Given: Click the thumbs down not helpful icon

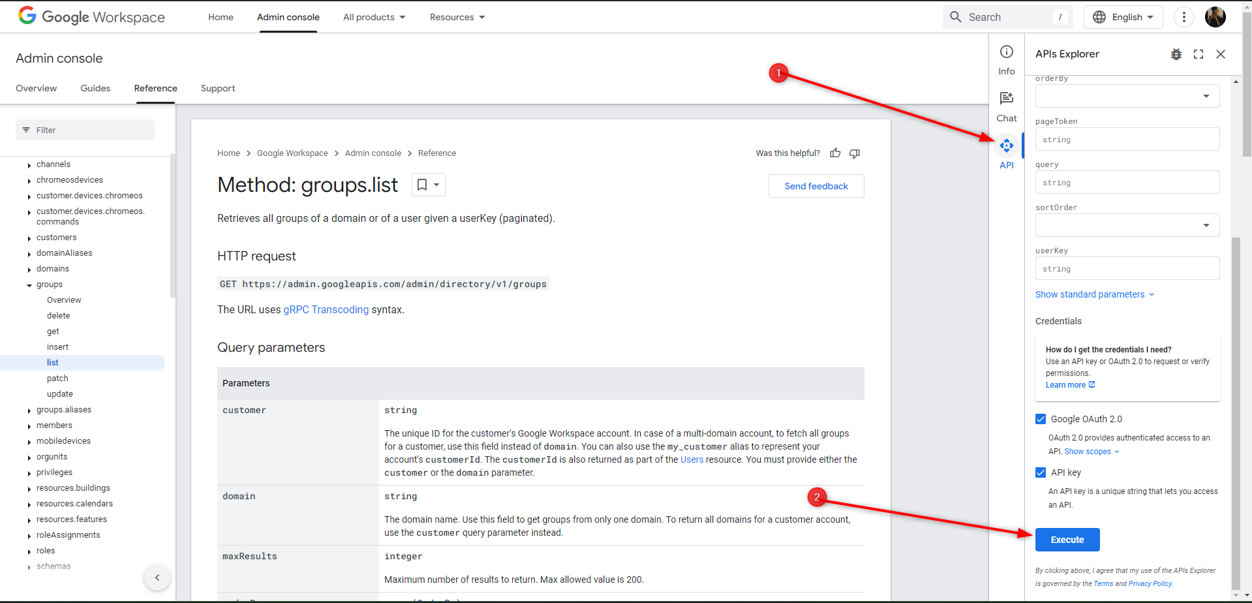Looking at the screenshot, I should (855, 153).
